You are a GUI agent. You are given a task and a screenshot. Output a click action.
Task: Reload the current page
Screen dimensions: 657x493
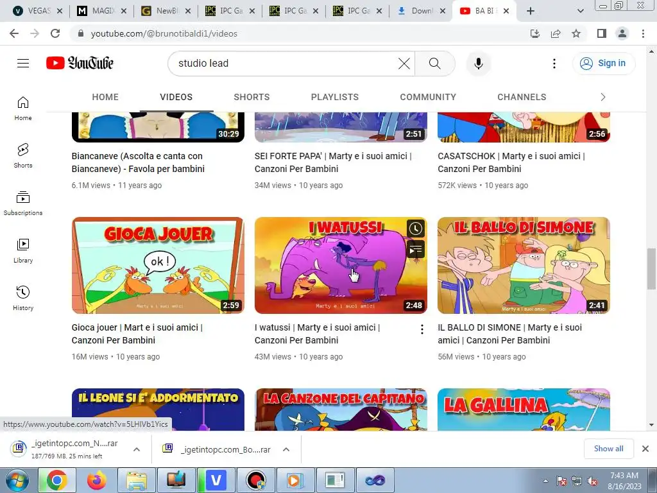[x=55, y=33]
